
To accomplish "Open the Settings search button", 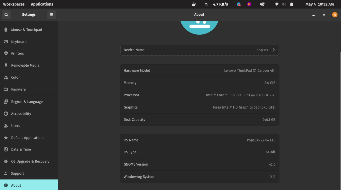I will point(6,15).
